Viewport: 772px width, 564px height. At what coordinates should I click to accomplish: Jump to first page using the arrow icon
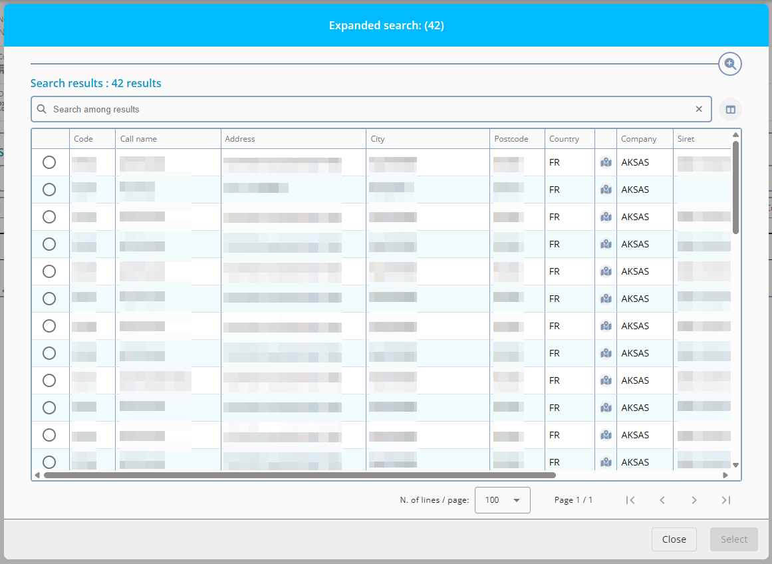tap(630, 500)
